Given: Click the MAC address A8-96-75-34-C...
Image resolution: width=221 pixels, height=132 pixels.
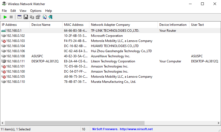Looking at the screenshot, I should (76, 77).
